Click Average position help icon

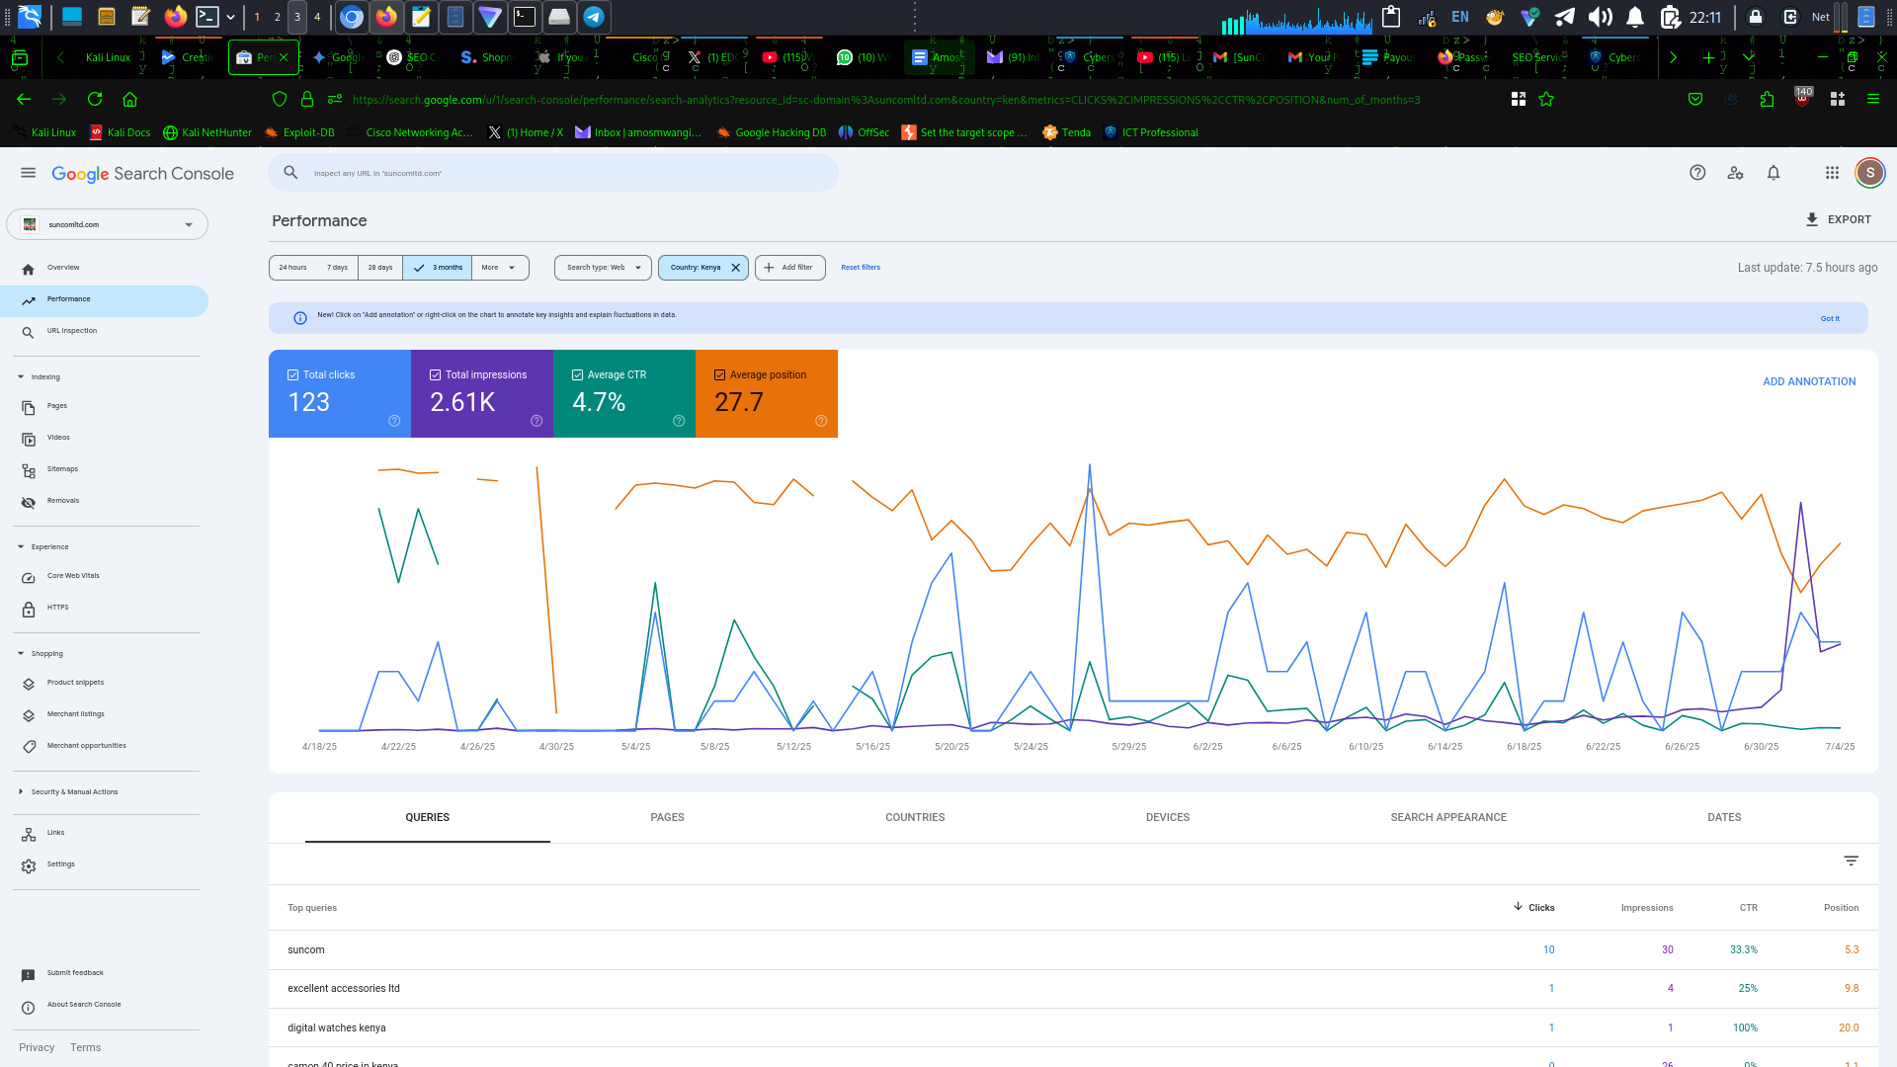[821, 421]
